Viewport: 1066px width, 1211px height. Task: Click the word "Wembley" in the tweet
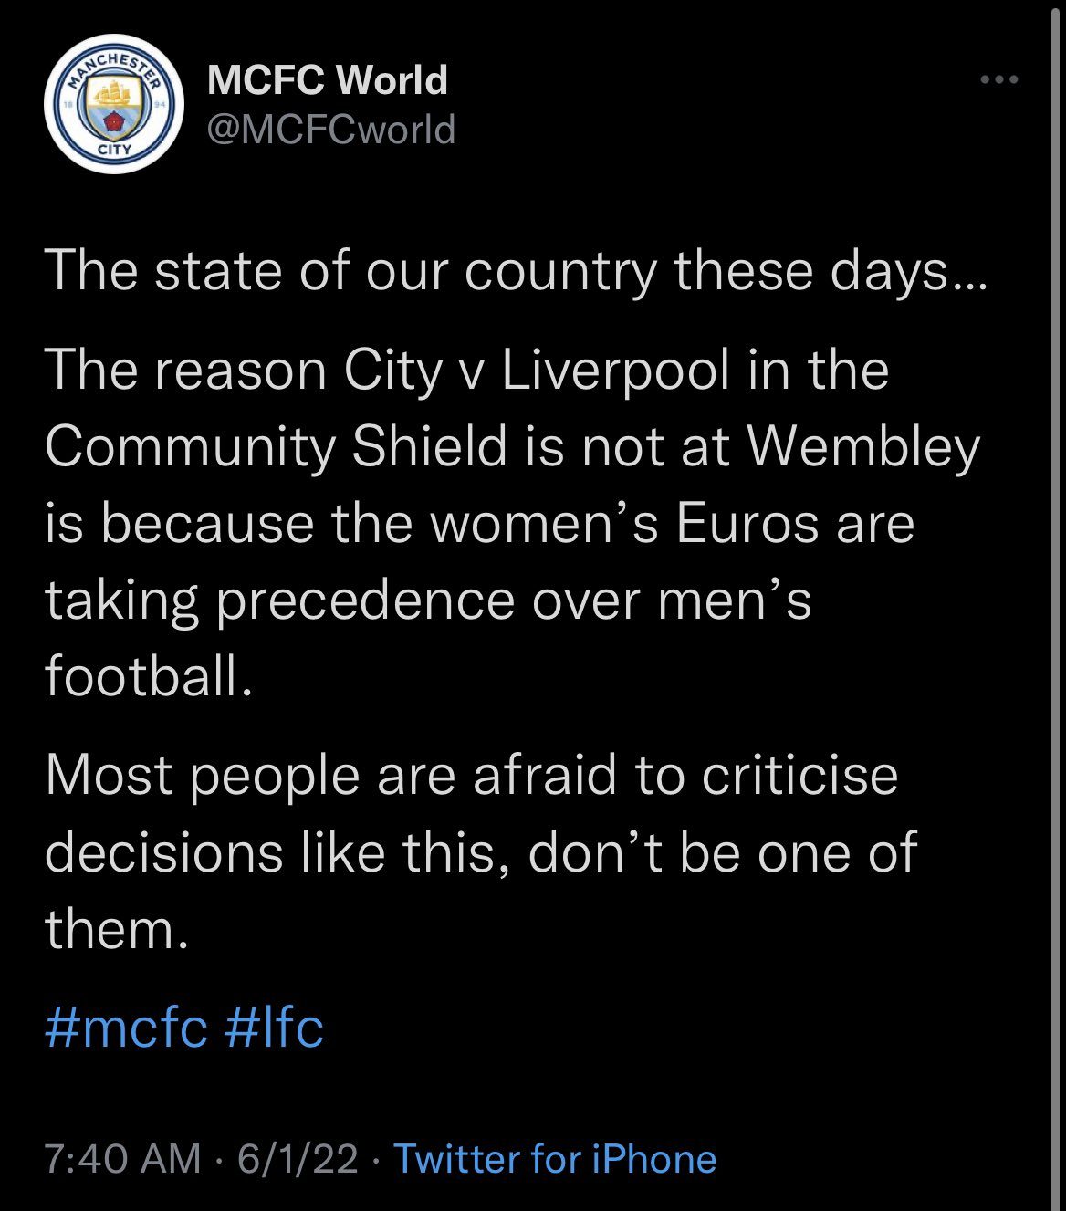click(x=863, y=447)
